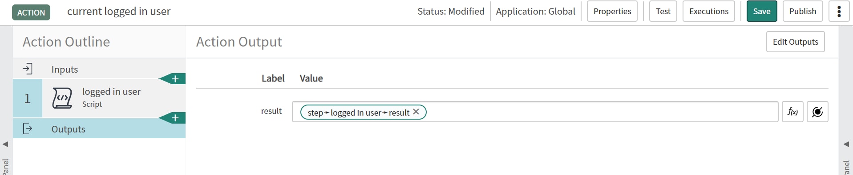Select step 1 logged in user Script
Viewport: 853px width, 175px height.
[x=99, y=98]
